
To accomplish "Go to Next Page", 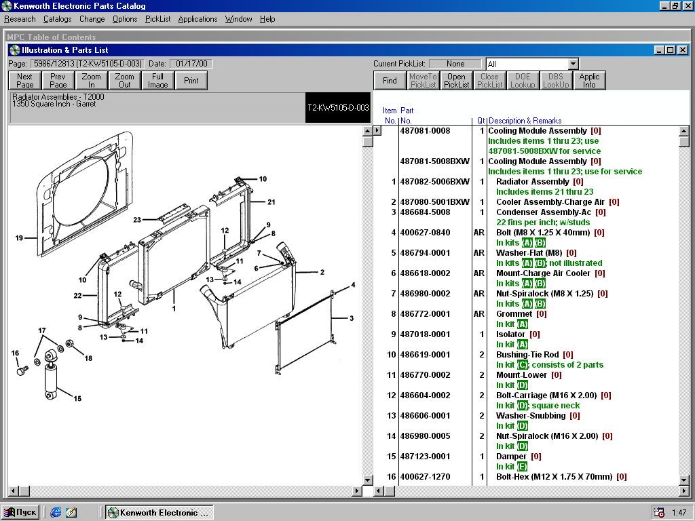I will point(25,81).
